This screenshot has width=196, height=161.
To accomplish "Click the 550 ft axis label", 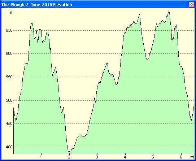I will [9, 77].
